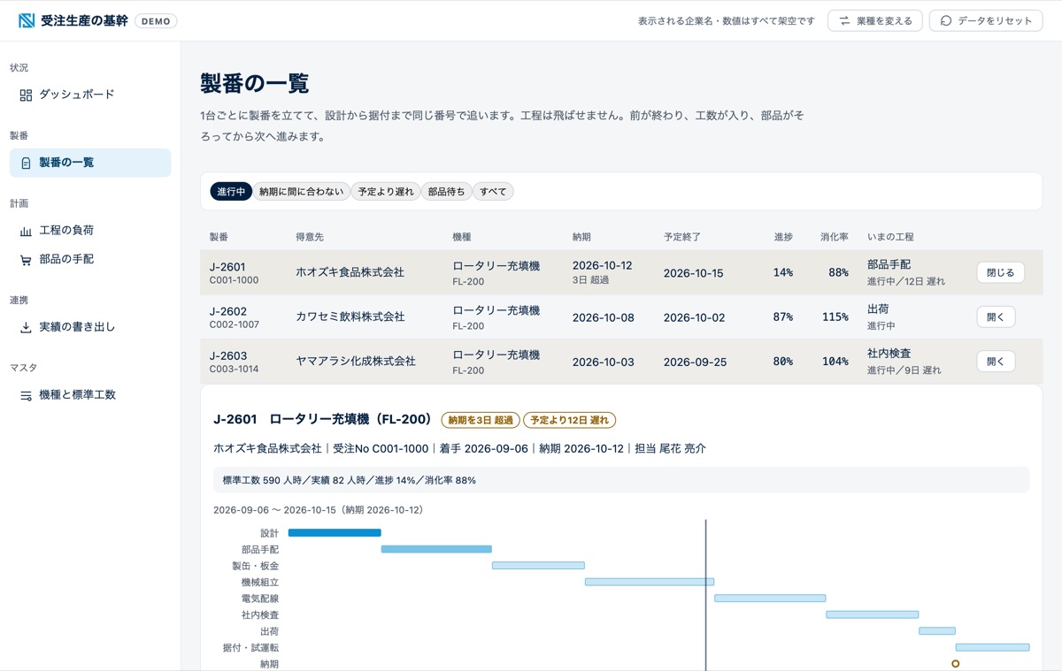This screenshot has width=1062, height=671.
Task: Select 製番の一覧 sidebar item
Action: [90, 163]
